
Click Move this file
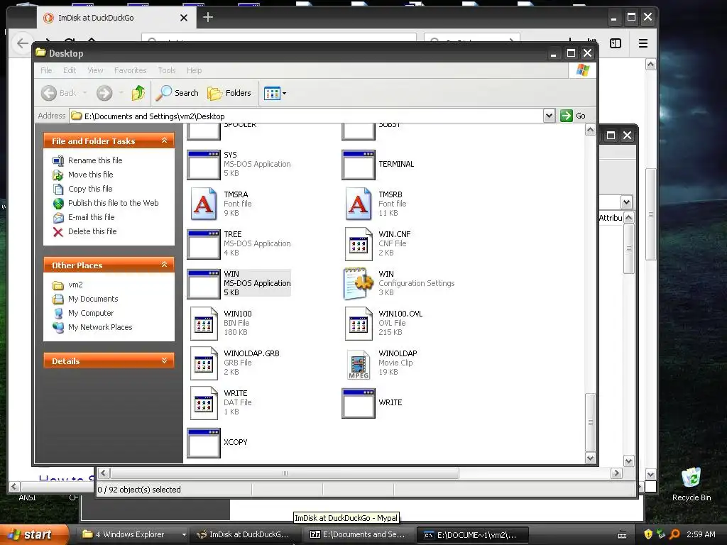(90, 175)
